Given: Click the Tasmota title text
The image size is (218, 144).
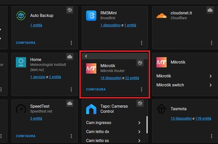Looking at the screenshot, I should click(x=179, y=109).
